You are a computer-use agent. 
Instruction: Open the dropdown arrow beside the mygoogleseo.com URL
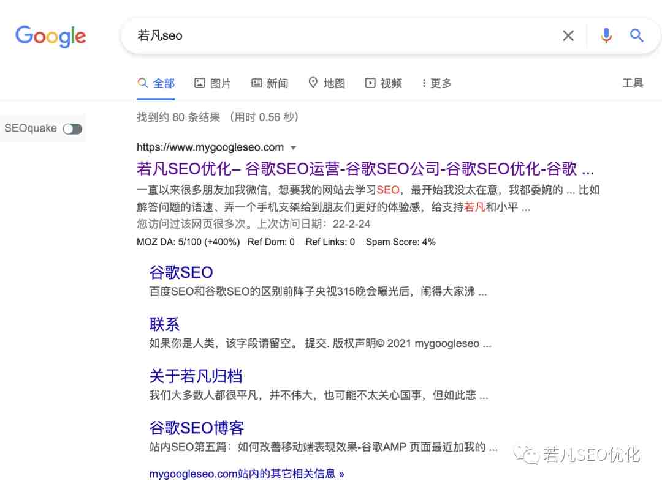click(x=294, y=148)
